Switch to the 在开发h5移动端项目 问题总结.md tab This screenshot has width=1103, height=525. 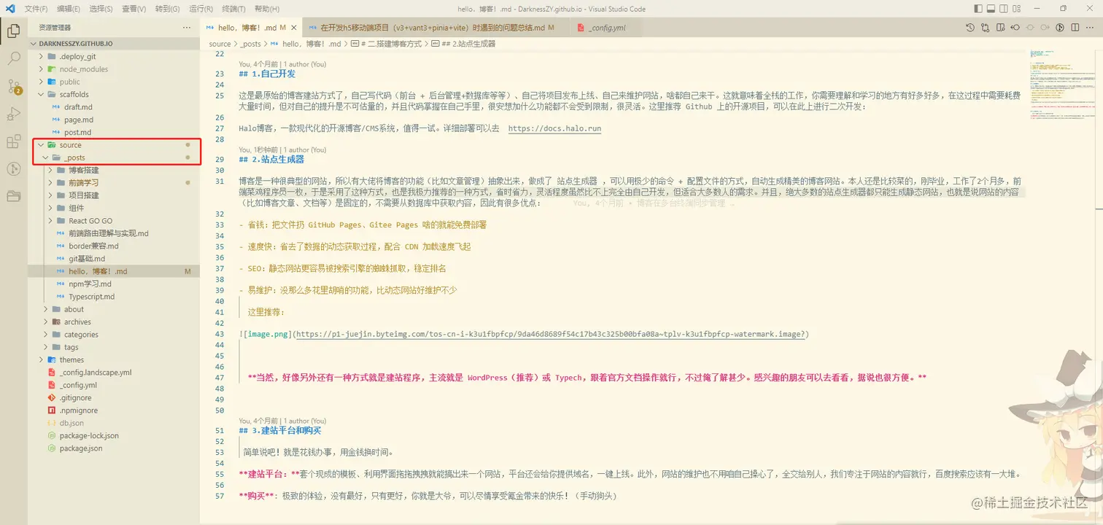click(x=435, y=28)
